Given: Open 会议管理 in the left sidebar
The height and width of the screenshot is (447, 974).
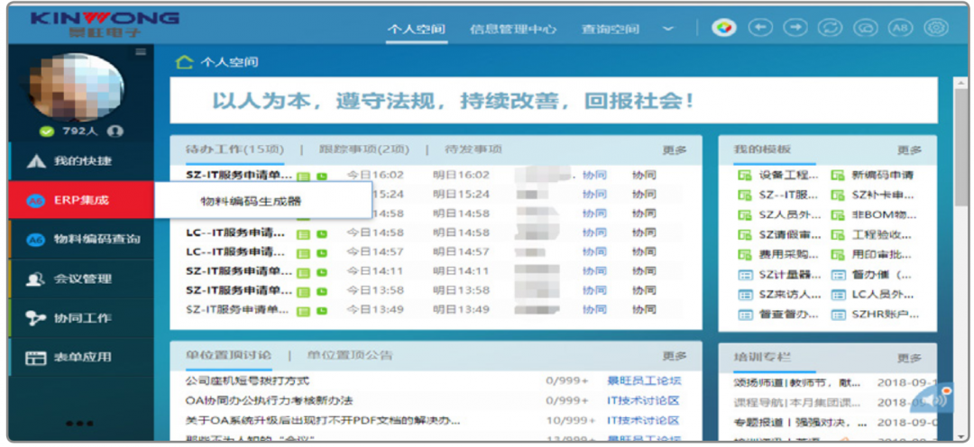Looking at the screenshot, I should point(81,278).
